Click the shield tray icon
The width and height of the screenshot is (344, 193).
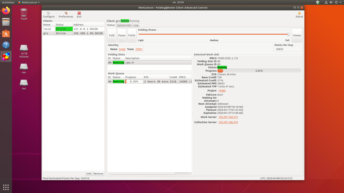point(318,2)
